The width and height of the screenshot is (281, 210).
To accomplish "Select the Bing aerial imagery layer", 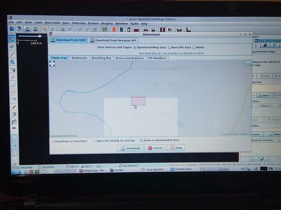I will [x=268, y=41].
